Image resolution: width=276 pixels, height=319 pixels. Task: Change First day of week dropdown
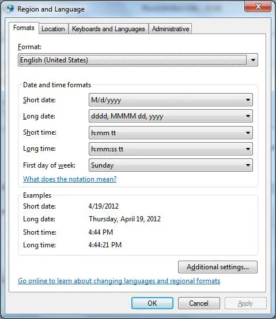(x=171, y=165)
